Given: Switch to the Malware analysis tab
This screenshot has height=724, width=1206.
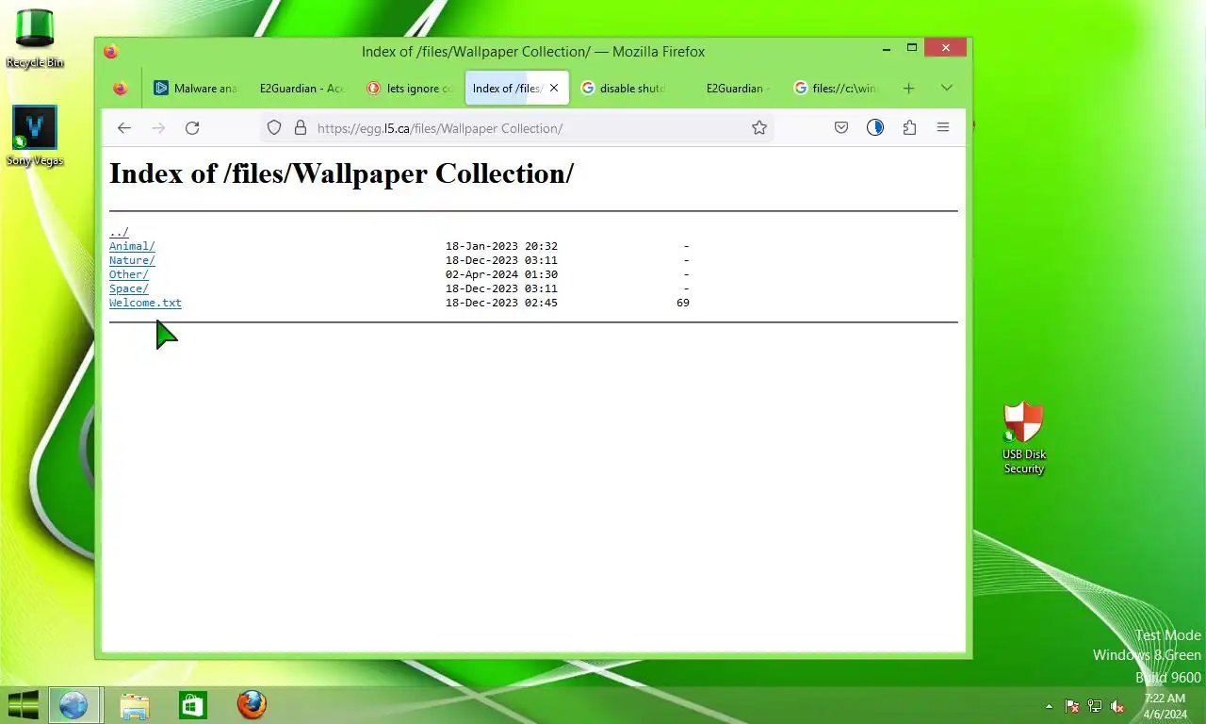Looking at the screenshot, I should pyautogui.click(x=196, y=89).
